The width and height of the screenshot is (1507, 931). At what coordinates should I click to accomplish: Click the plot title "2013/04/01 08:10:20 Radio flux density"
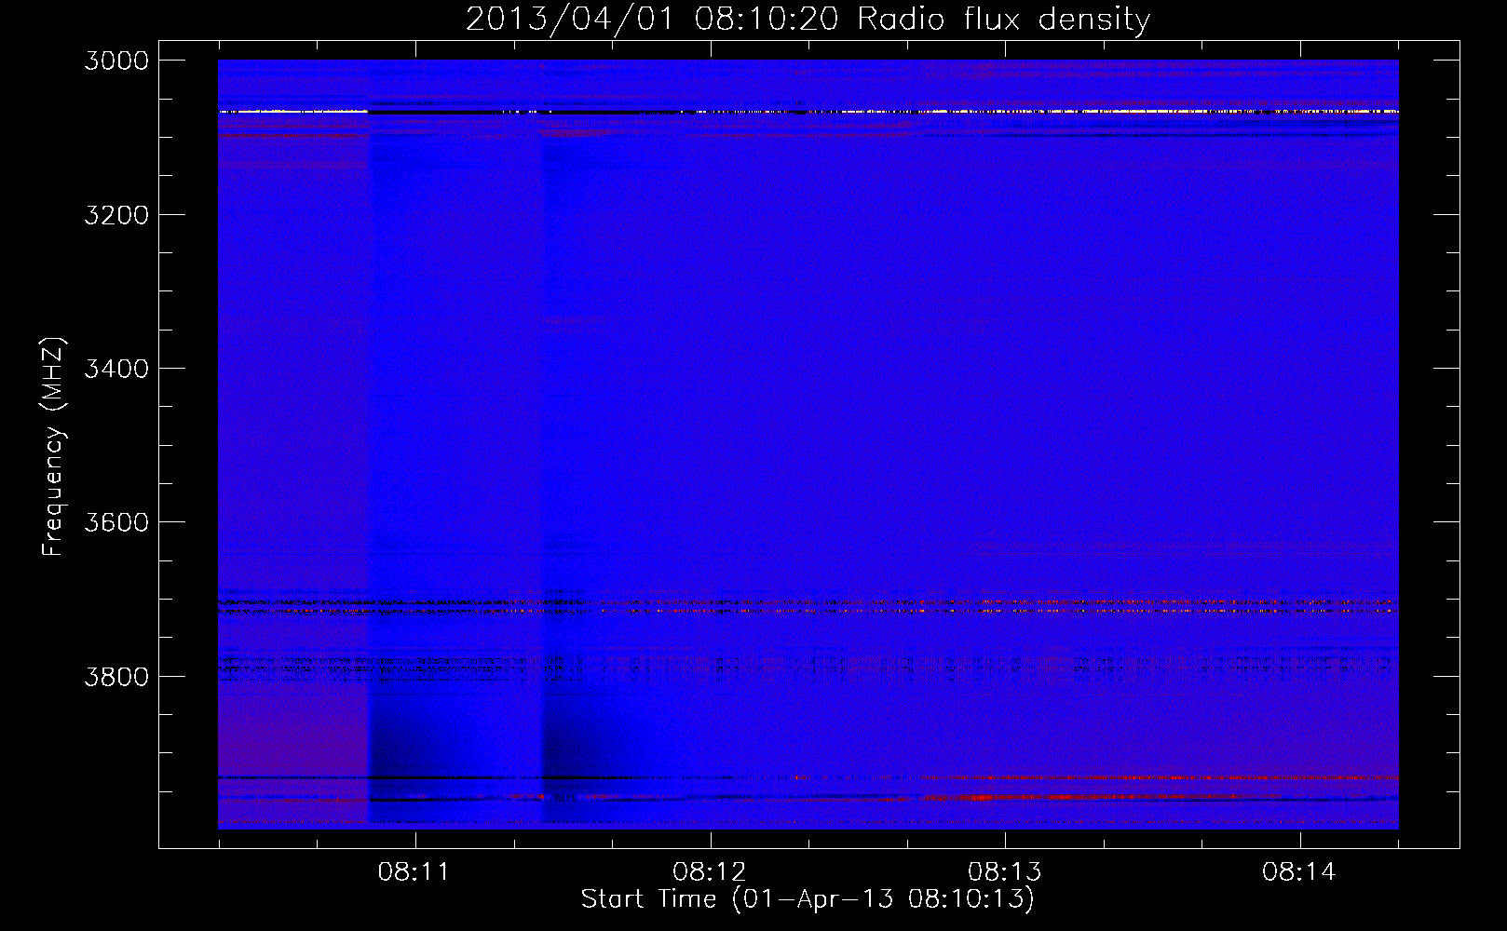[808, 20]
